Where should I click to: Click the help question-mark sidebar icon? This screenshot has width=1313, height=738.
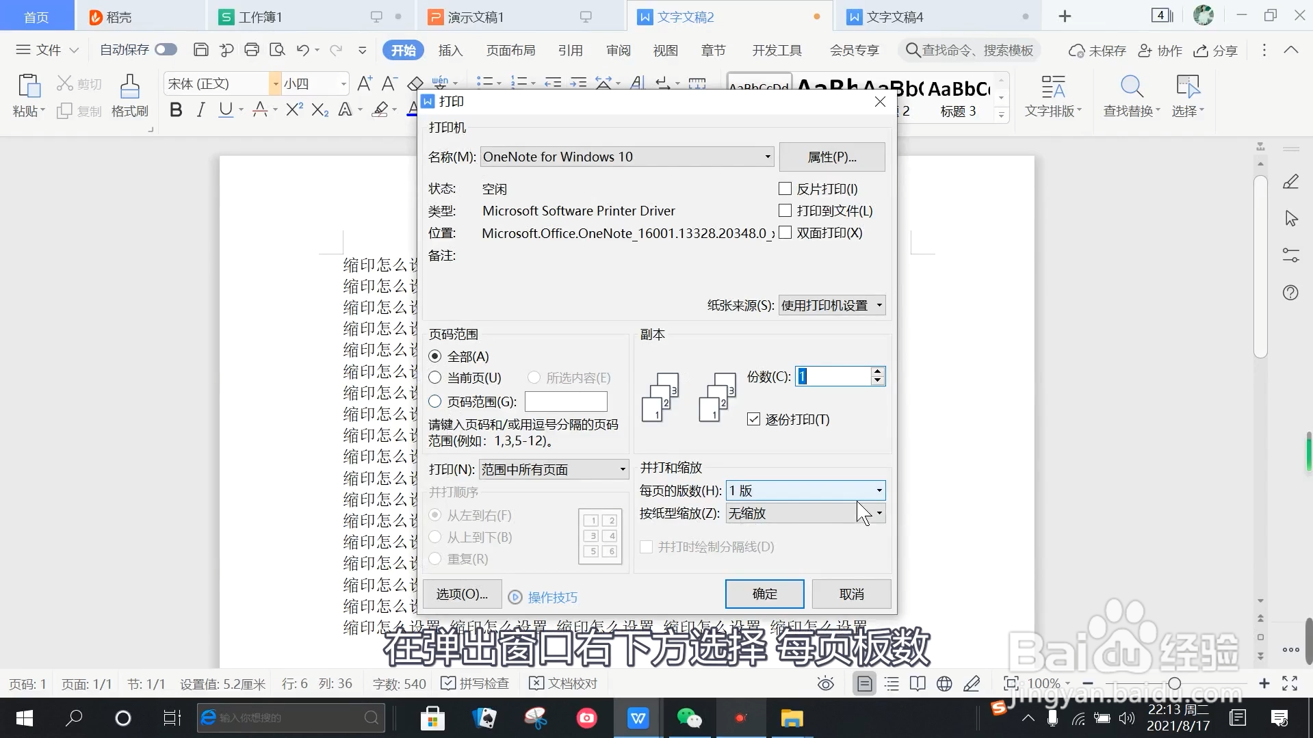pyautogui.click(x=1290, y=293)
